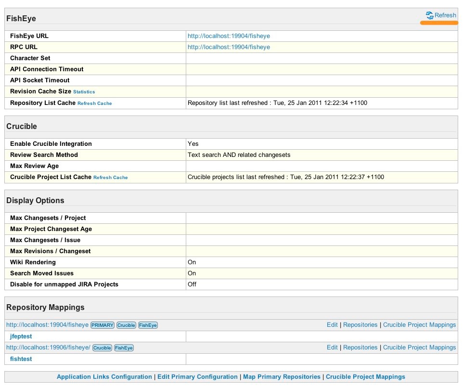The image size is (463, 387).
Task: Click the API Socket Timeout label
Action: tap(39, 80)
